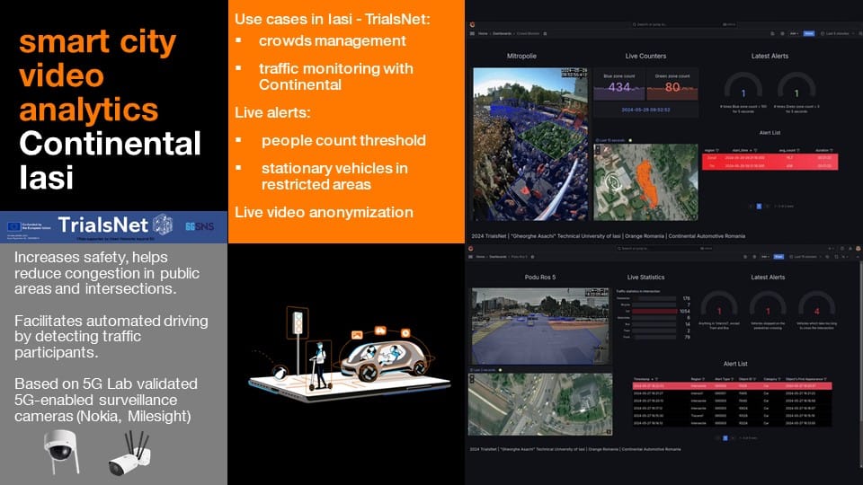
Task: Star the Crowd Monitor dashboard as favorite
Action: pyautogui.click(x=545, y=33)
